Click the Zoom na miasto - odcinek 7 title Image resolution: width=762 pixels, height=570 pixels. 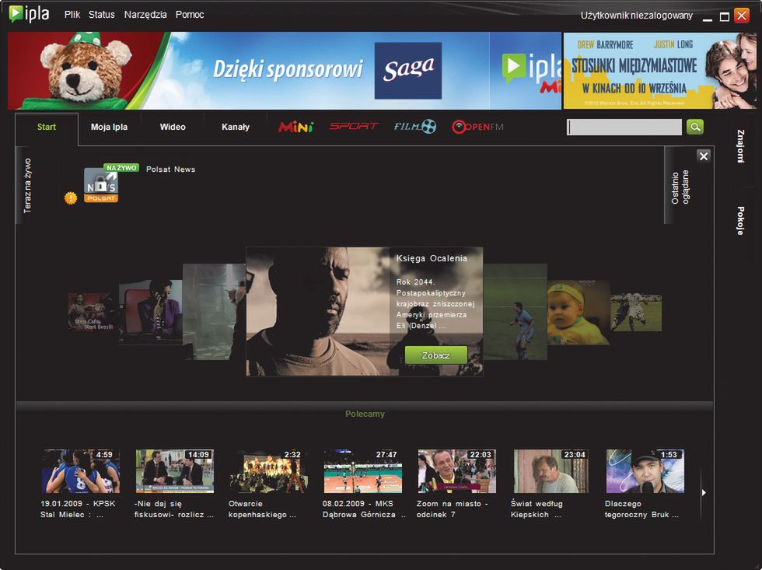tap(452, 509)
